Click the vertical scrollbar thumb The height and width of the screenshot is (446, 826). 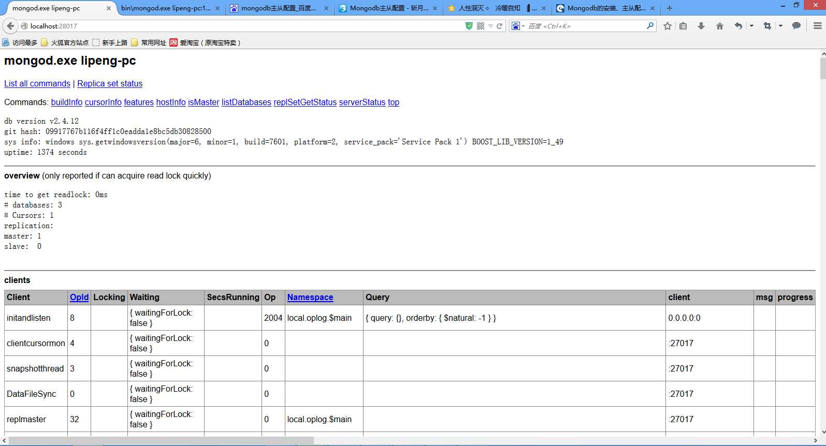pyautogui.click(x=823, y=68)
